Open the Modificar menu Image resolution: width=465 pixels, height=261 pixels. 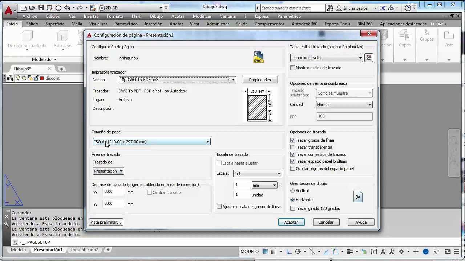202,16
